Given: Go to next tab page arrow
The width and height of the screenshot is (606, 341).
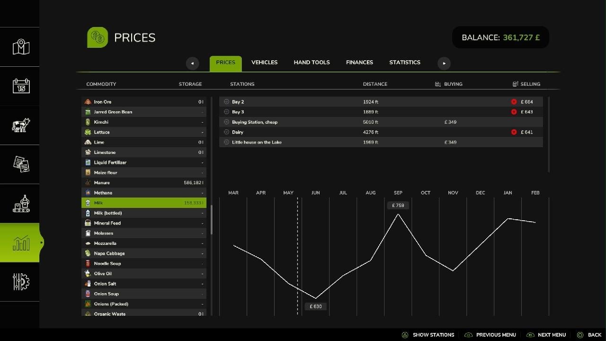Looking at the screenshot, I should [x=444, y=63].
